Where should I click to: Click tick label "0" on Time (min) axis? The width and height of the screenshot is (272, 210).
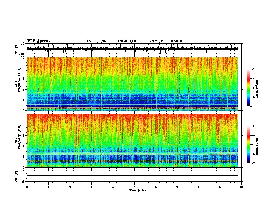pos(27,187)
